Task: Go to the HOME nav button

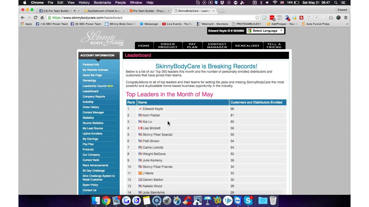Action: coord(144,45)
